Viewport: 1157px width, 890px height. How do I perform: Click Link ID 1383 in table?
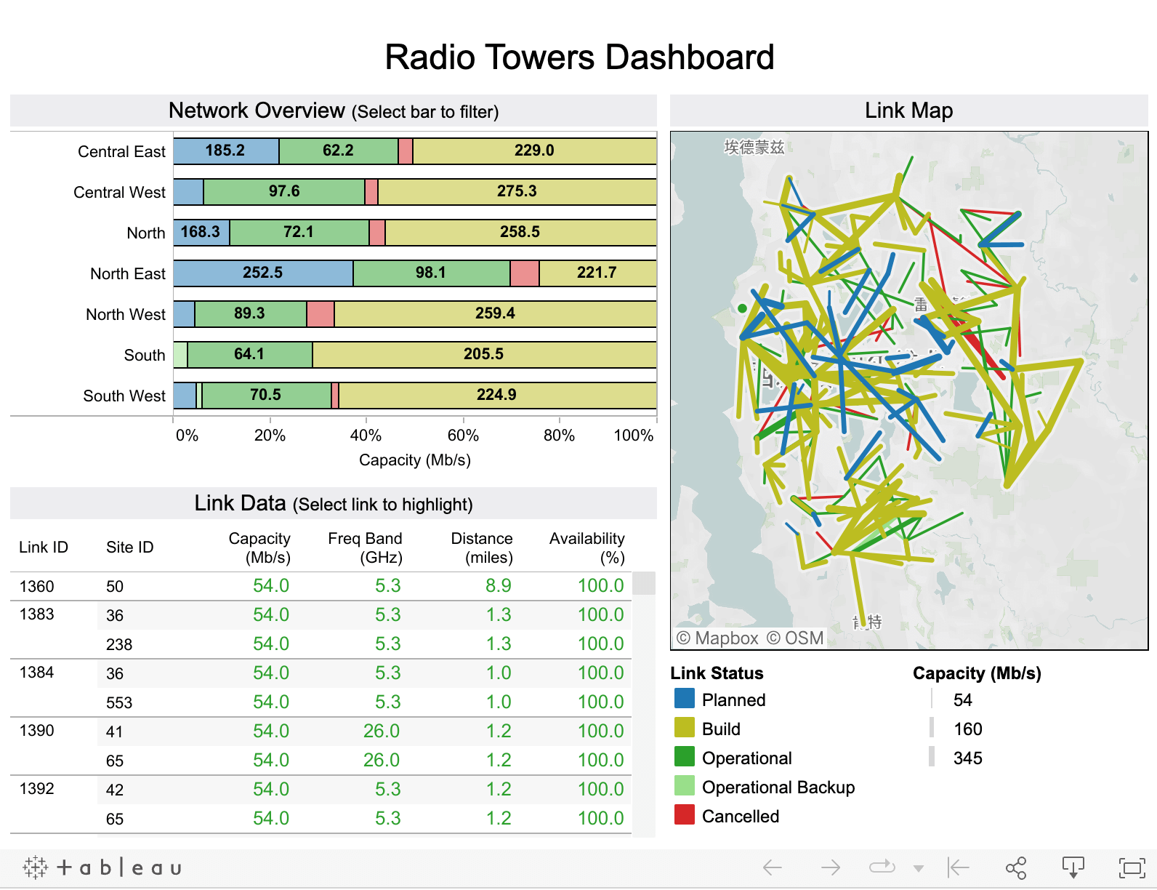pyautogui.click(x=37, y=614)
